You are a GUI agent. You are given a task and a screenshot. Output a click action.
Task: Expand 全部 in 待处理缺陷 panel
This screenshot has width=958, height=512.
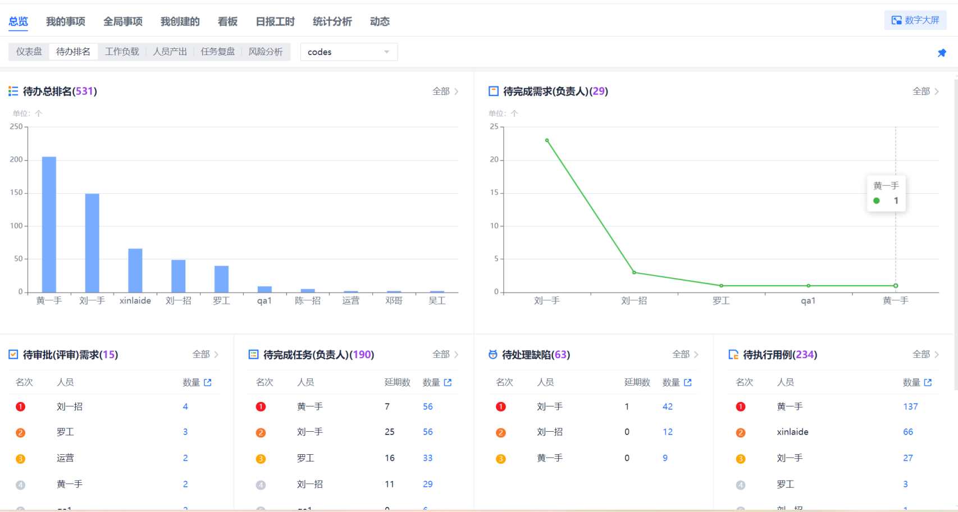coord(685,354)
